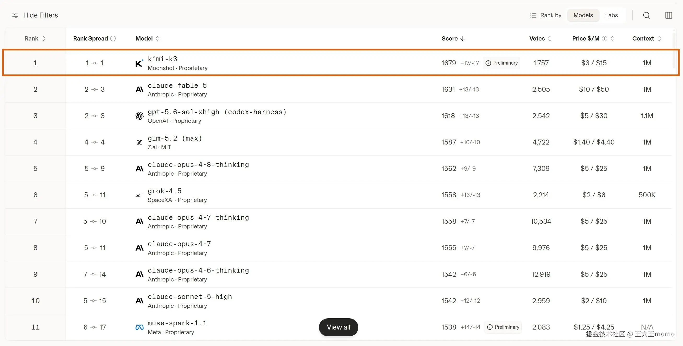Click the SpaceXAI · Proprietary text
683x346 pixels.
(x=177, y=200)
